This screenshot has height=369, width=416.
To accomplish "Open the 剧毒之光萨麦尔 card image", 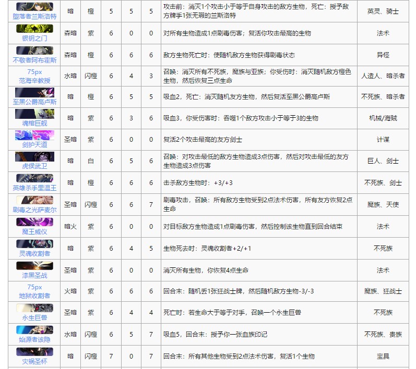I will pyautogui.click(x=34, y=200).
